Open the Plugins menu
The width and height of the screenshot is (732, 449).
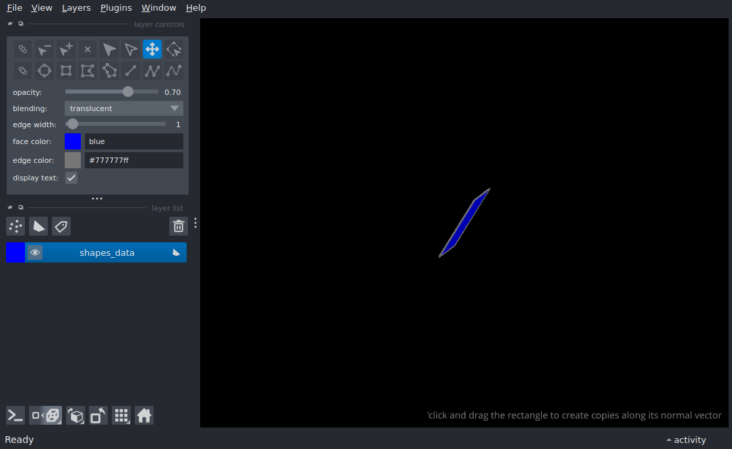[116, 8]
